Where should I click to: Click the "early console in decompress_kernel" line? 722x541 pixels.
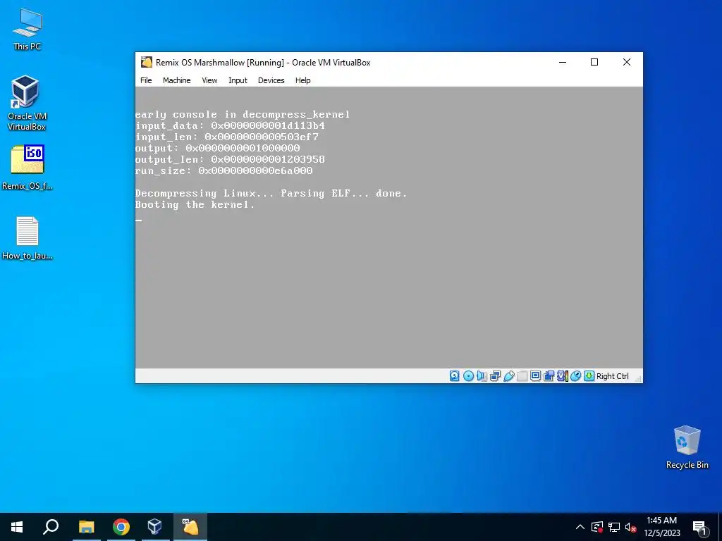click(x=243, y=114)
